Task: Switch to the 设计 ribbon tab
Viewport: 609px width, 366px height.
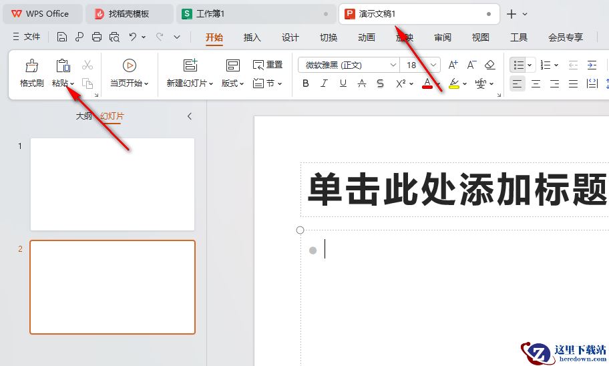Action: pos(290,37)
